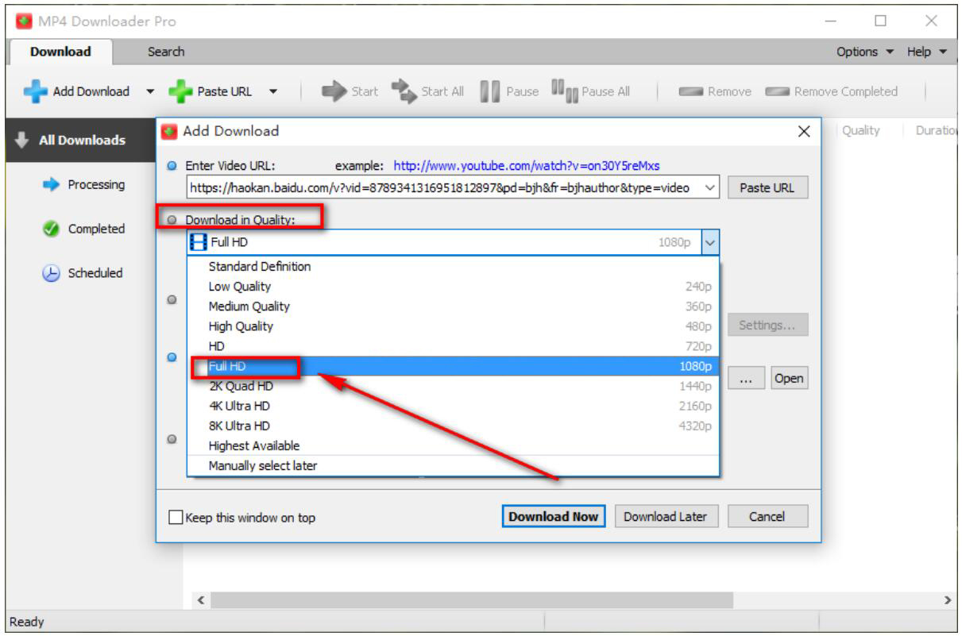Select the radio button left of 8K Ultra HD
Screen dimensions: 962x636
point(172,439)
